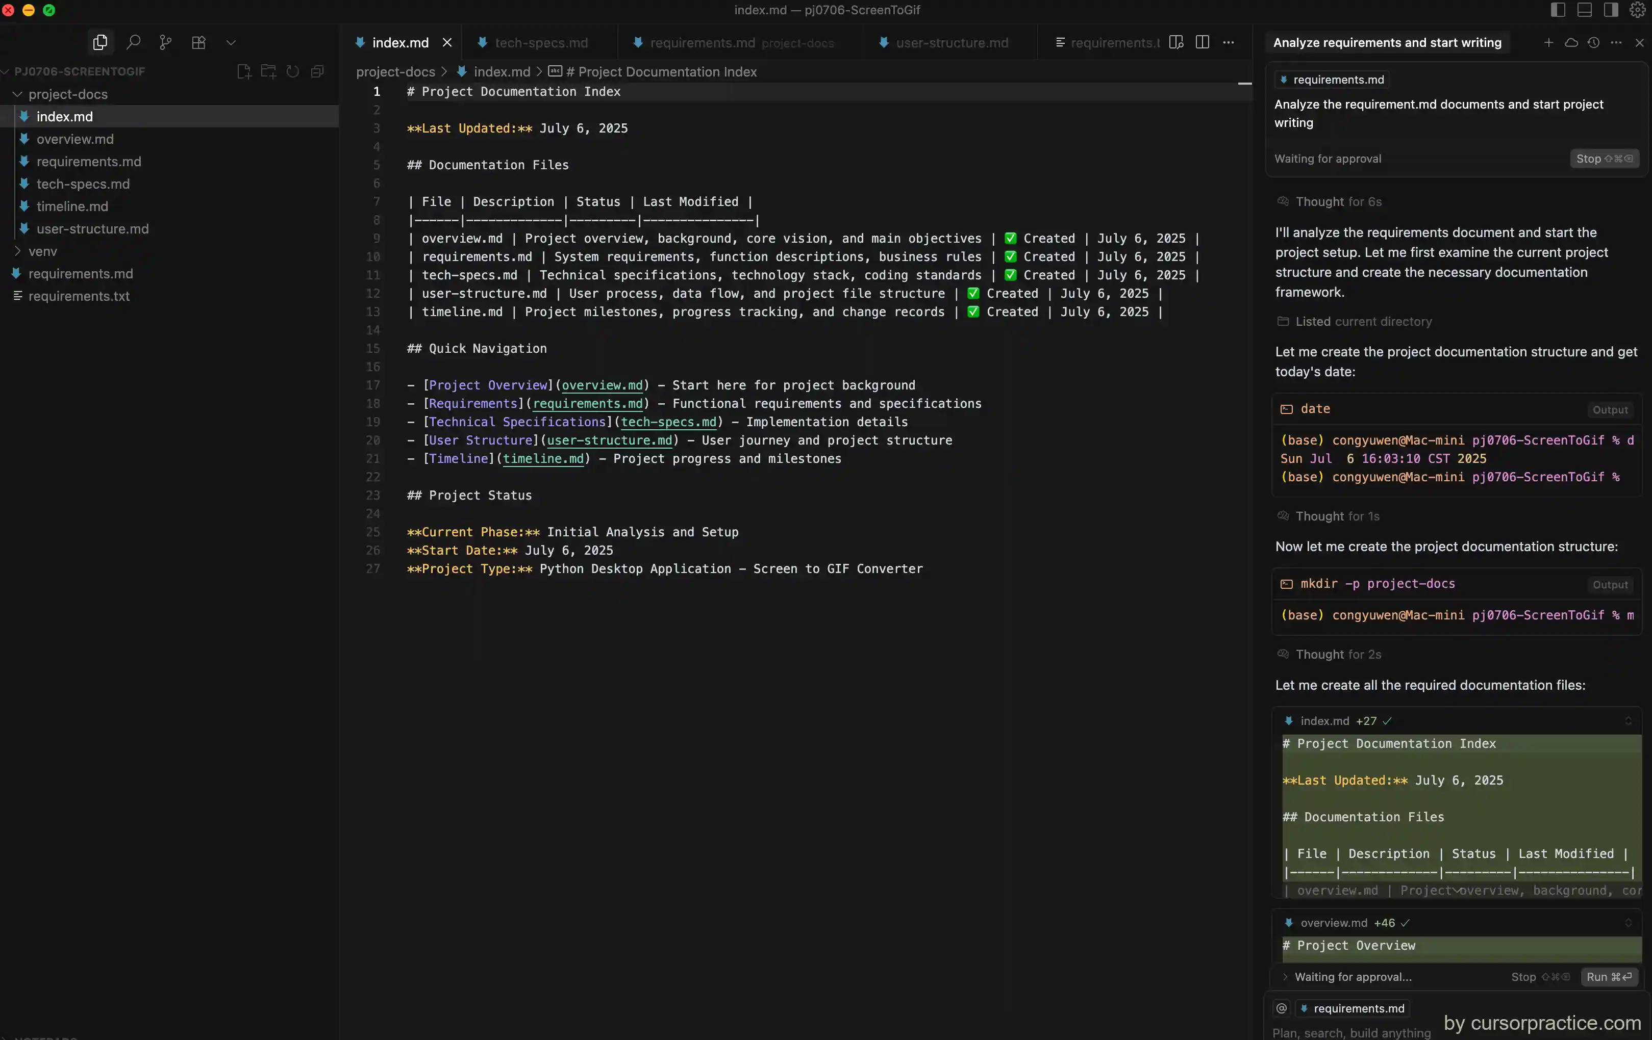Collapse the project-docs folder
Screen dimensions: 1652x1040
point(67,94)
